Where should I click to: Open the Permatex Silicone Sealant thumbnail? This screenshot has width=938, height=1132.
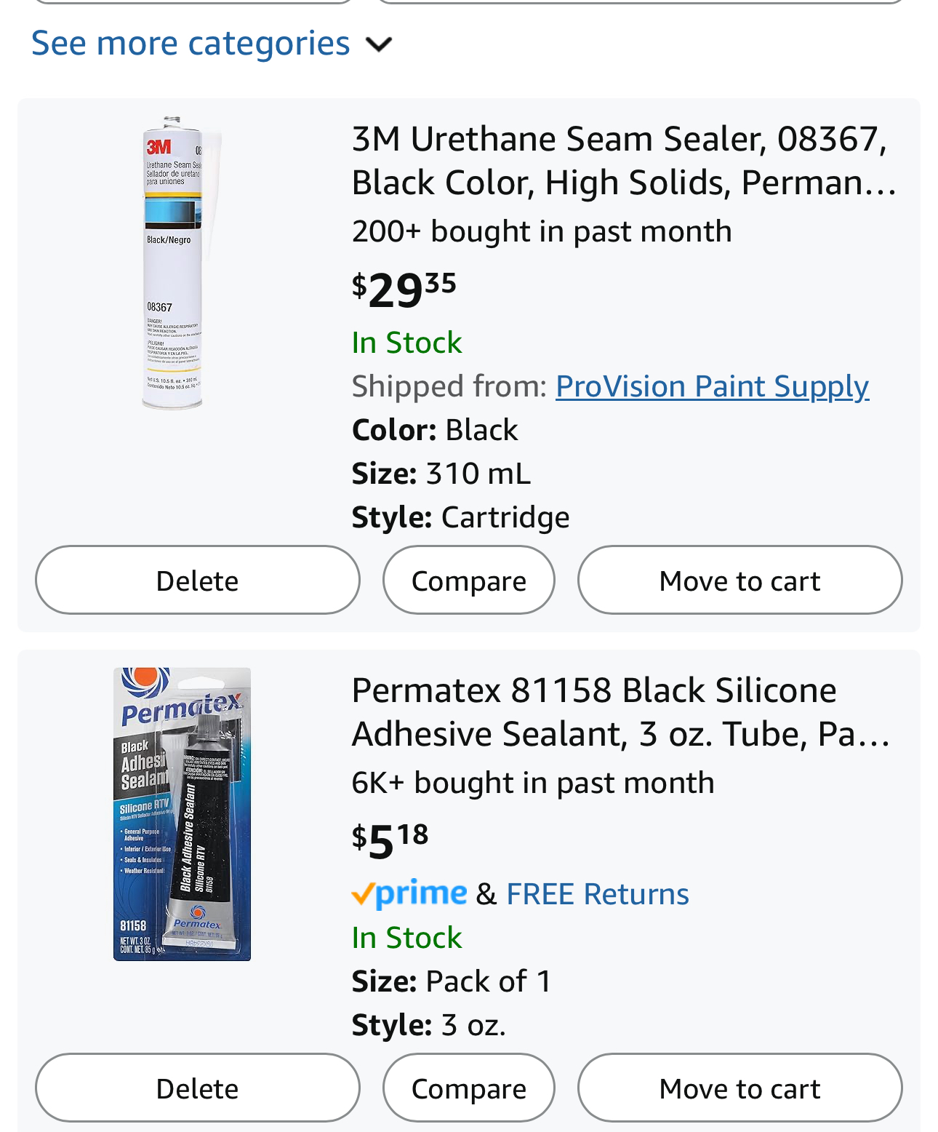[182, 814]
